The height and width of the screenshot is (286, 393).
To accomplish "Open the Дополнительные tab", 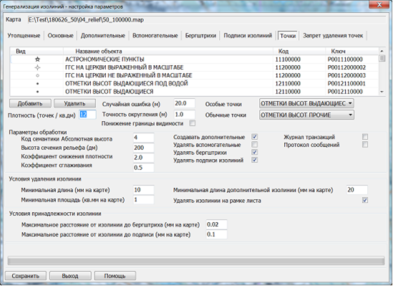I will tap(103, 36).
